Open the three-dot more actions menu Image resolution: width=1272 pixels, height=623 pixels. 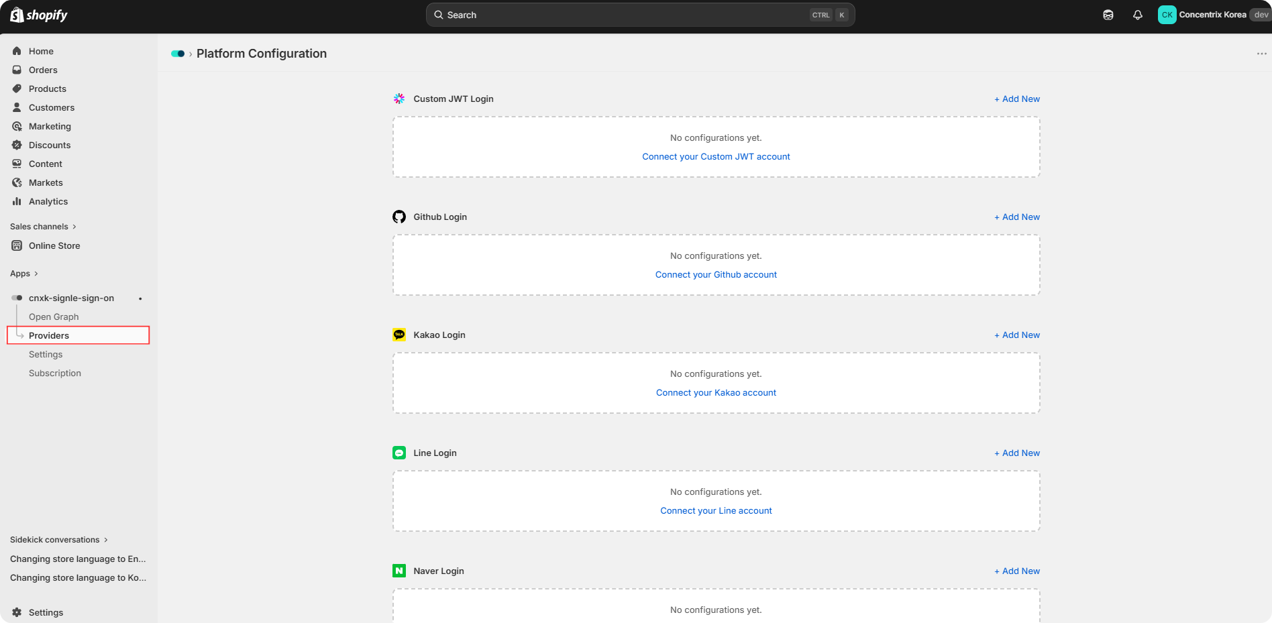1261,54
